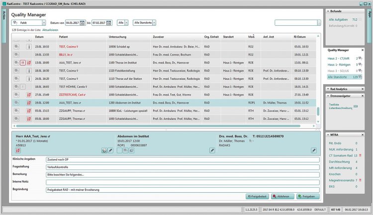Click edit pencil in Abdomen im Institut section
The image size is (373, 215).
[x=212, y=150]
